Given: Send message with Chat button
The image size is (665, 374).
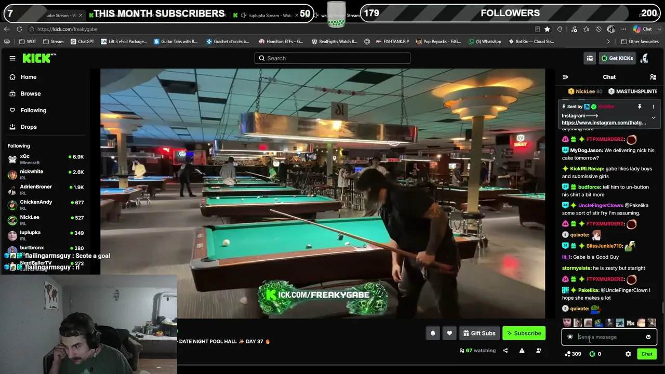Looking at the screenshot, I should 647,354.
